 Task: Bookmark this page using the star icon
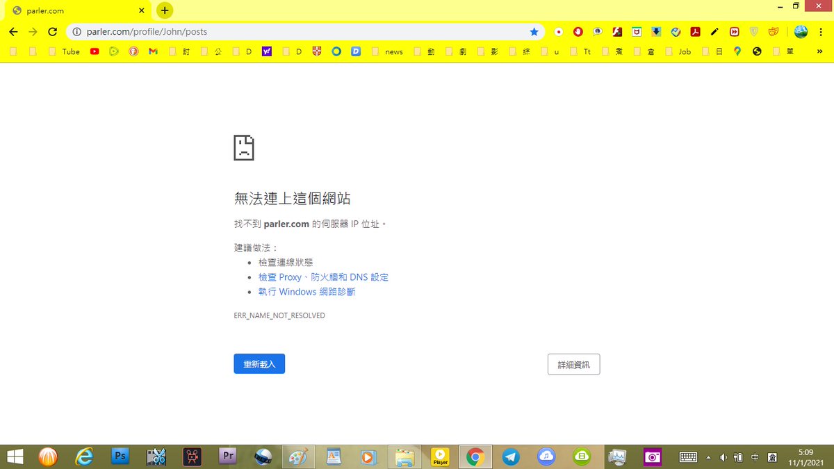534,31
